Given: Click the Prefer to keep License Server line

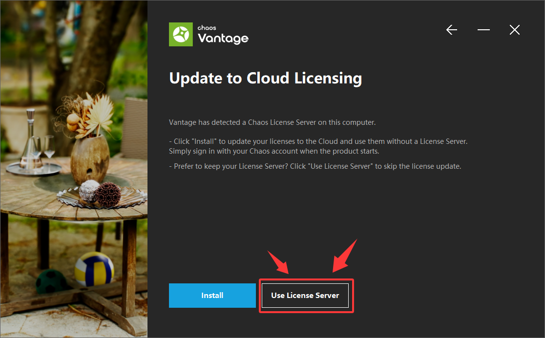Looking at the screenshot, I should pyautogui.click(x=315, y=167).
